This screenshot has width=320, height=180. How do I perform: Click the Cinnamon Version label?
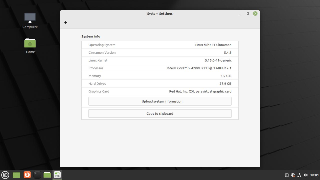pyautogui.click(x=102, y=53)
